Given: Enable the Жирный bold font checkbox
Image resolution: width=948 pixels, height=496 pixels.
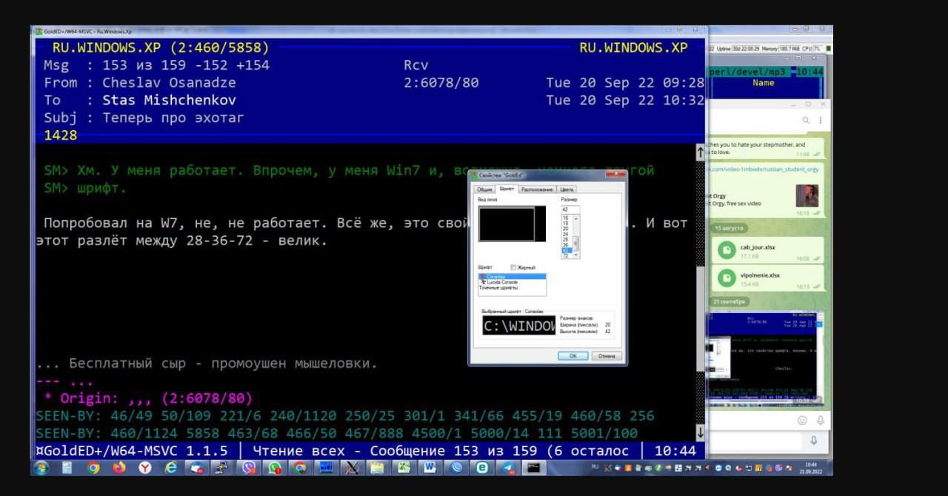Looking at the screenshot, I should [x=514, y=267].
